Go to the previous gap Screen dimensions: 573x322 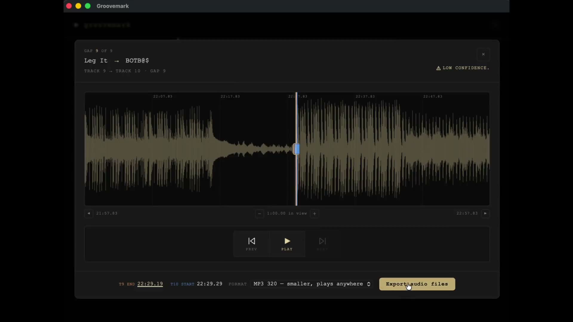coord(251,244)
